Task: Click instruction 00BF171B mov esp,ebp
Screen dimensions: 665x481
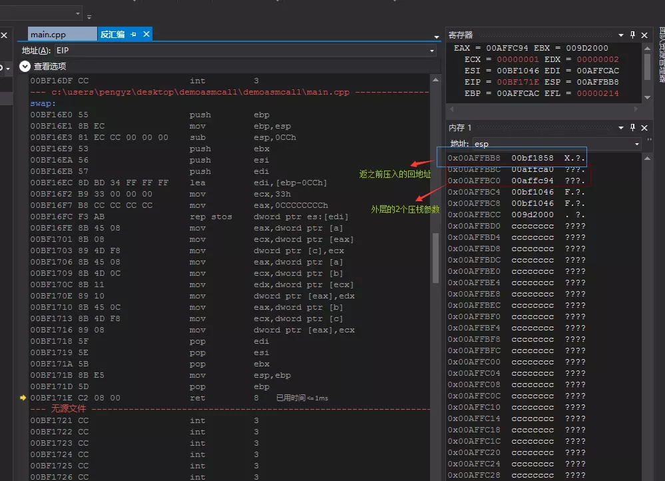Action: coord(160,375)
